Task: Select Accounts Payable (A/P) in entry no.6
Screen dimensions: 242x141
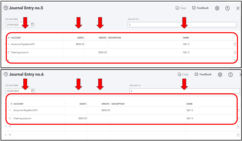Action: click(x=25, y=110)
